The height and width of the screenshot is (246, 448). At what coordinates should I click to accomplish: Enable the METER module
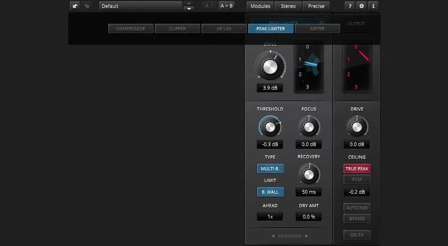(x=317, y=28)
